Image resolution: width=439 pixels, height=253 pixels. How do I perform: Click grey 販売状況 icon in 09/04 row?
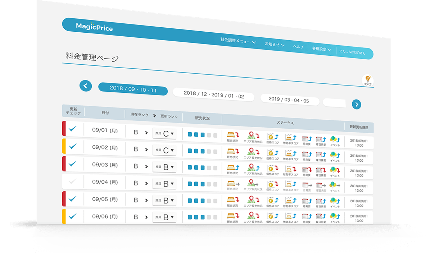click(x=233, y=183)
